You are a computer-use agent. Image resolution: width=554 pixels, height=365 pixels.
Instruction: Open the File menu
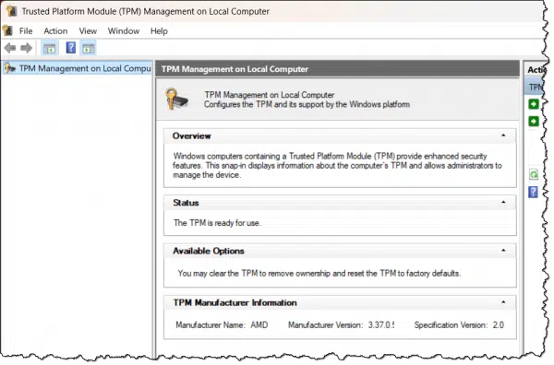[x=26, y=31]
